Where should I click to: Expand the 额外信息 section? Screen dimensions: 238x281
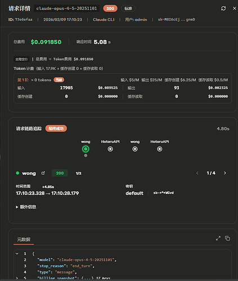26,207
